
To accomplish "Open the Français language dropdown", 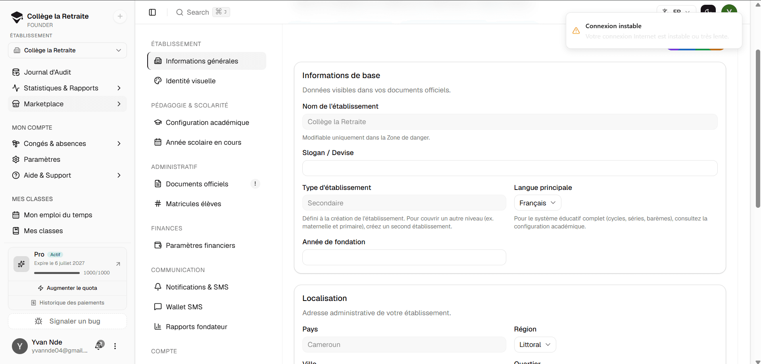I will (x=538, y=203).
